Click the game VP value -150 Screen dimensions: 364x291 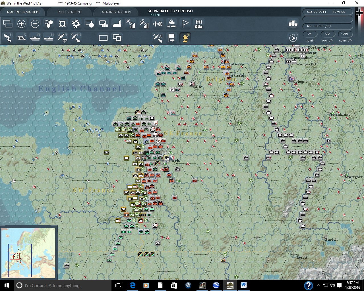click(345, 34)
